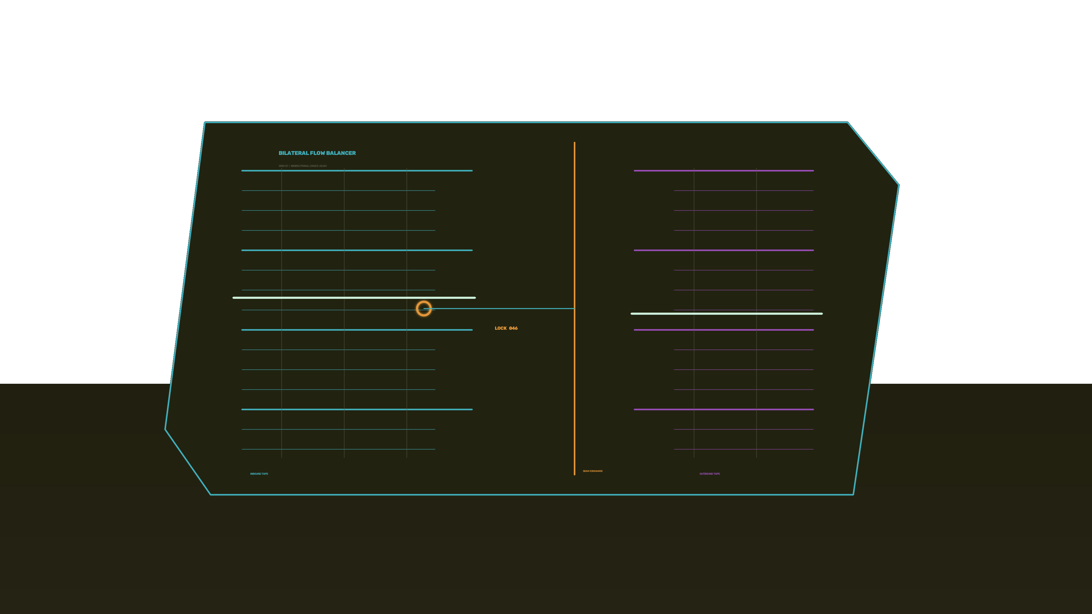Click the topmost thick cyan inbound line
The height and width of the screenshot is (614, 1092).
pyautogui.click(x=357, y=171)
